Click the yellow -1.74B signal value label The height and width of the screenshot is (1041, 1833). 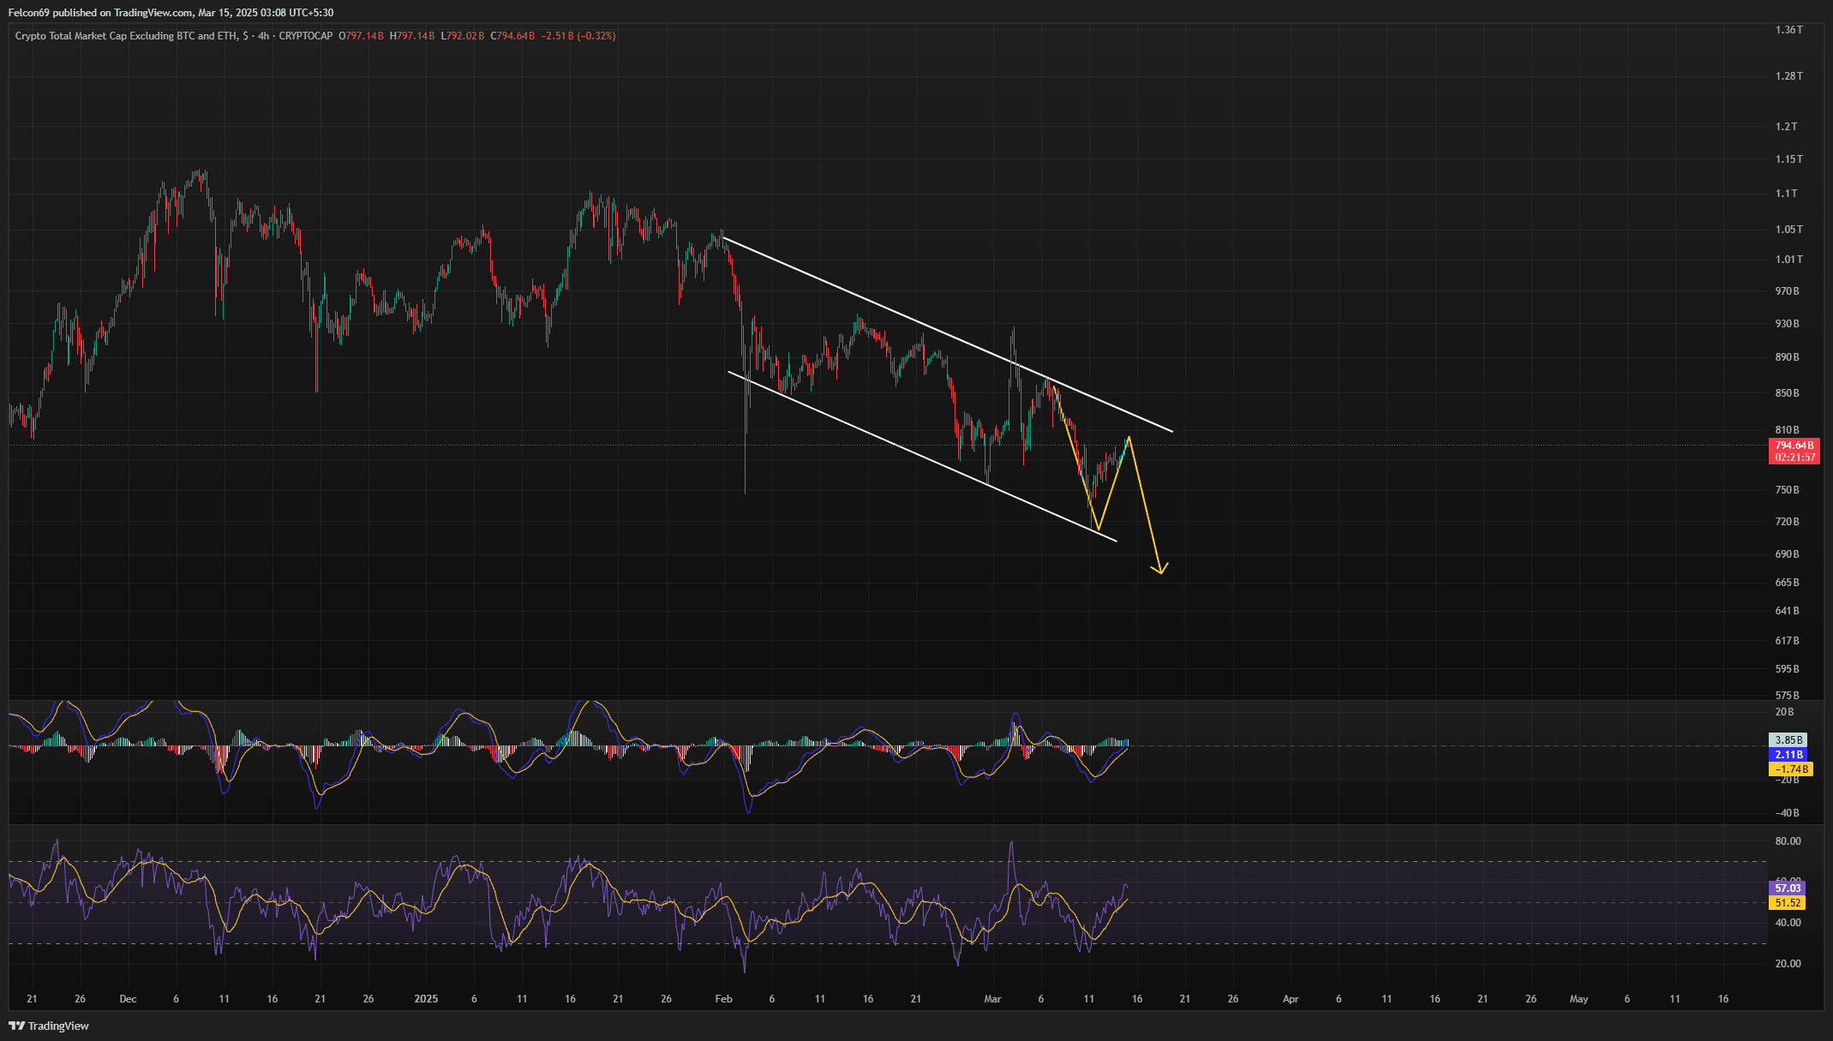[1790, 769]
